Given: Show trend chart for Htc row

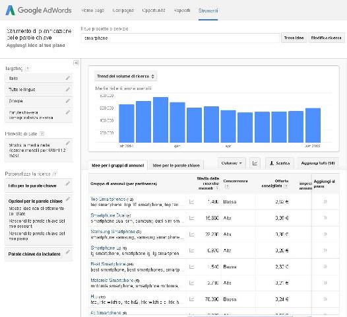Looking at the screenshot, I should click(x=192, y=299).
